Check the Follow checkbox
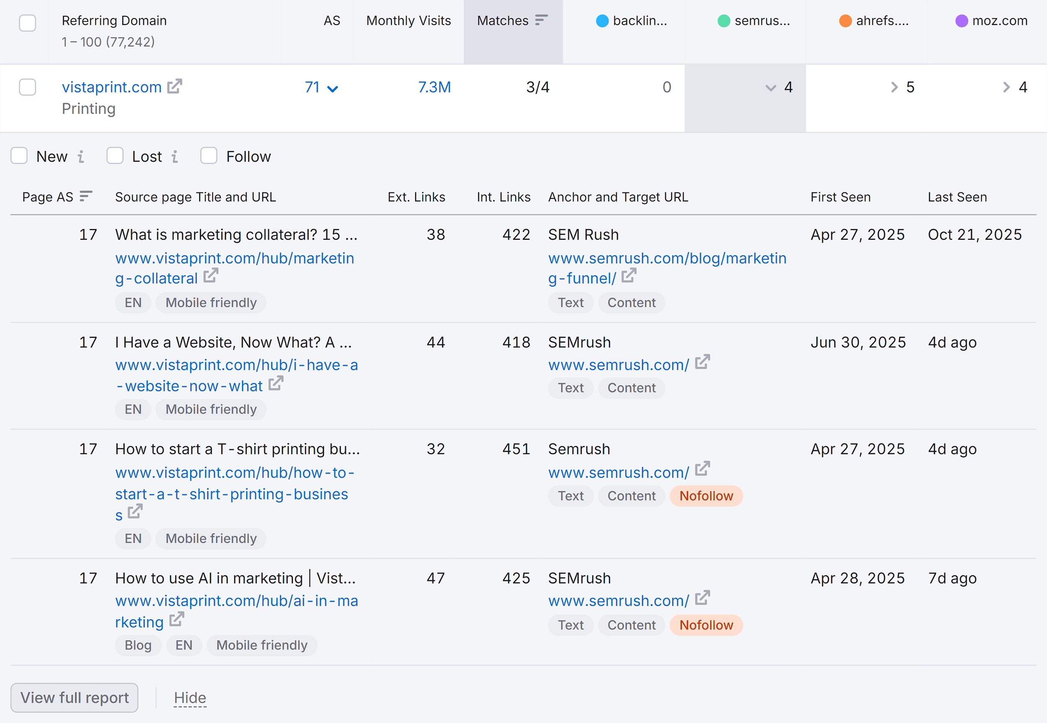Viewport: 1047px width, 723px height. click(x=209, y=155)
